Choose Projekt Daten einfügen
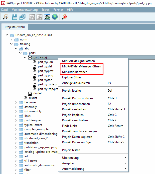The width and height of the screenshot is (155, 174). click(93, 142)
